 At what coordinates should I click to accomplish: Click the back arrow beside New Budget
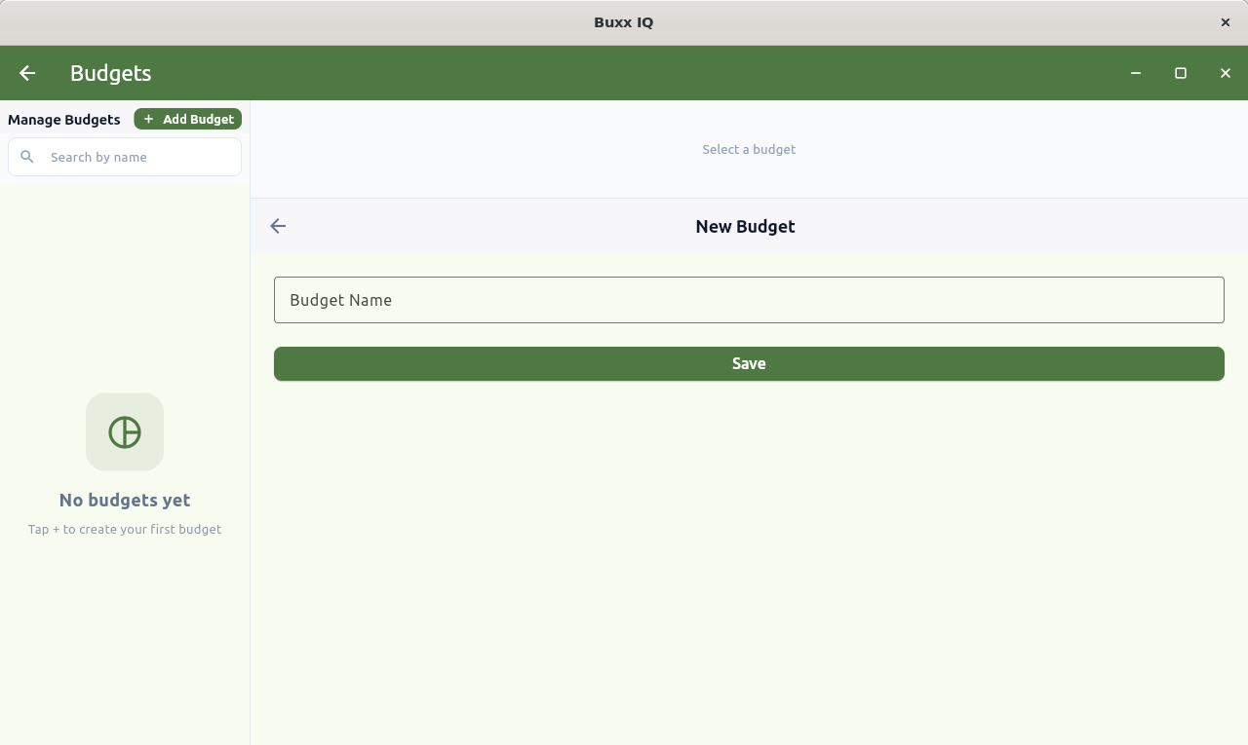point(278,226)
